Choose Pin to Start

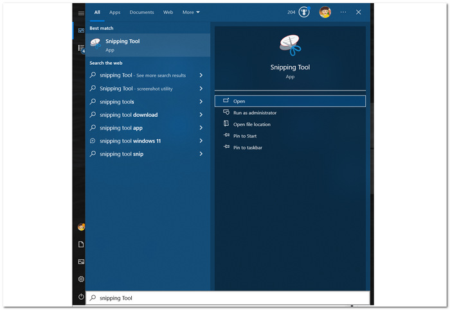point(290,136)
